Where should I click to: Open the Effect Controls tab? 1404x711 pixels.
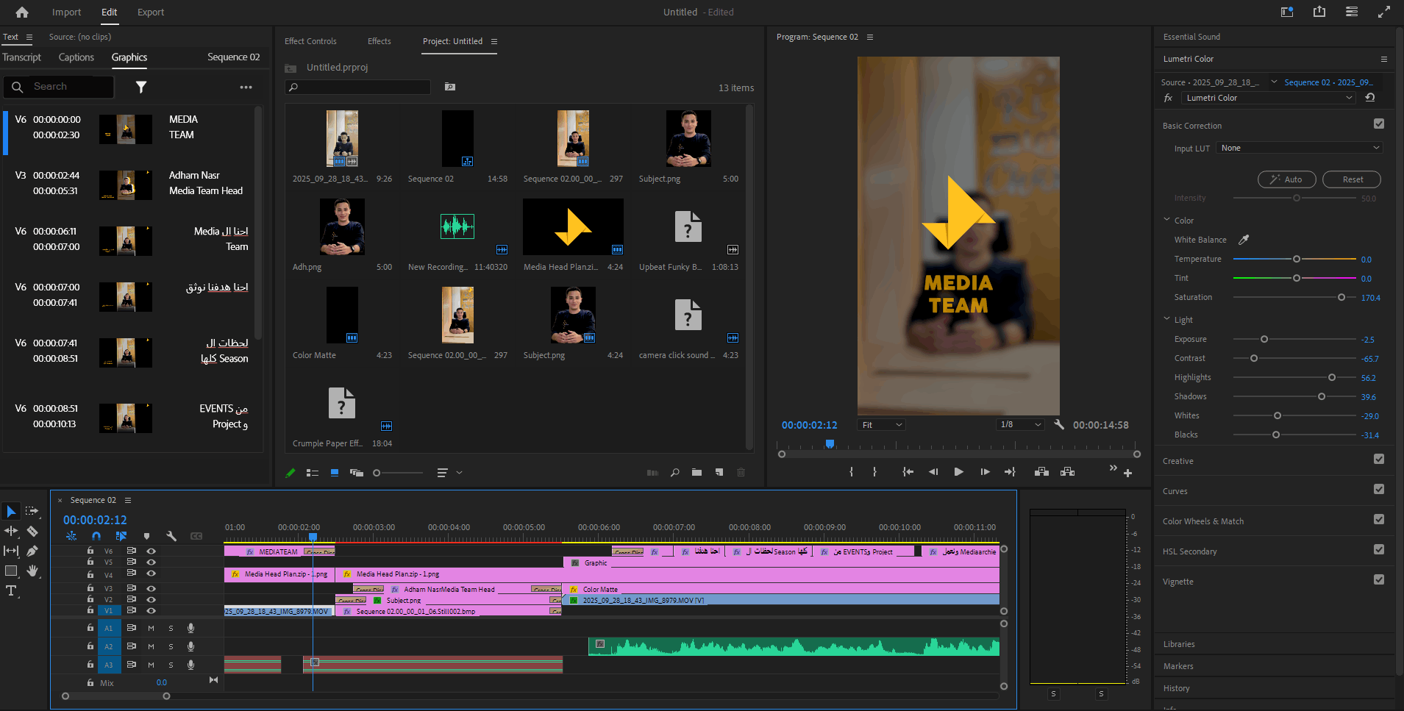[x=310, y=41]
